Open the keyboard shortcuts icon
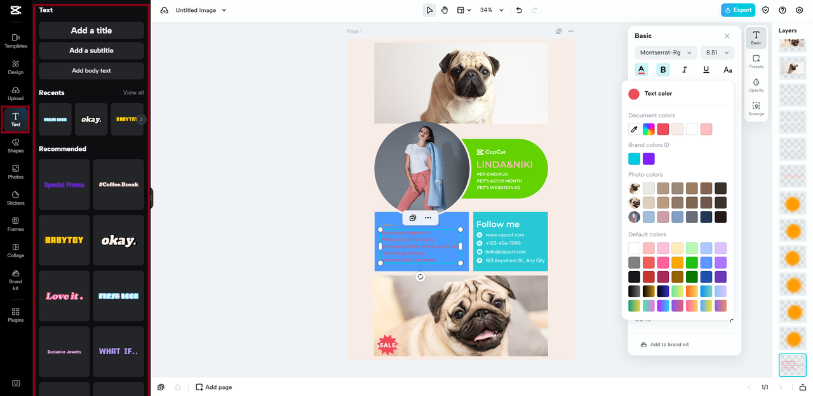Image resolution: width=813 pixels, height=396 pixels. [15, 383]
